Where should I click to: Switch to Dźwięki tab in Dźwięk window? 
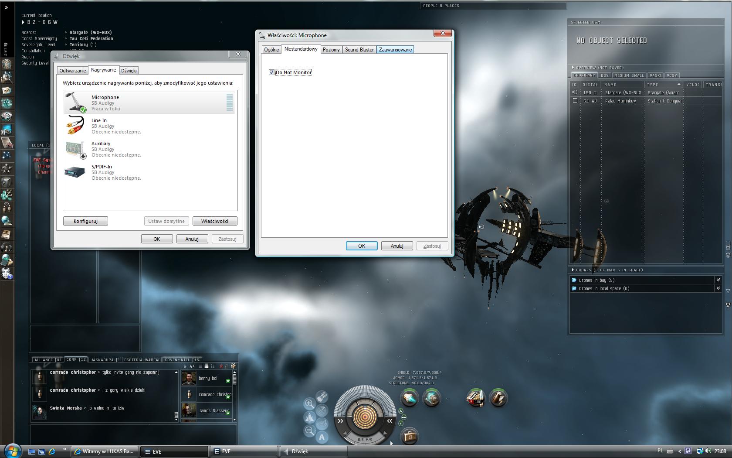click(129, 71)
